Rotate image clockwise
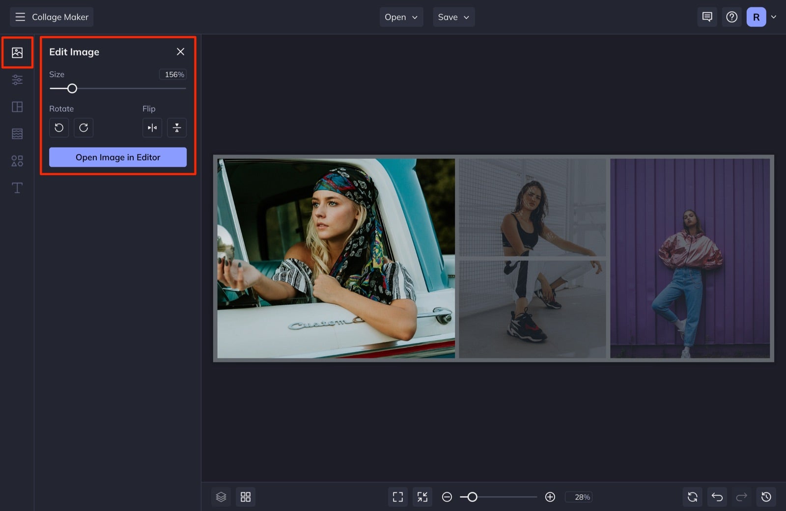786x511 pixels. tap(84, 128)
